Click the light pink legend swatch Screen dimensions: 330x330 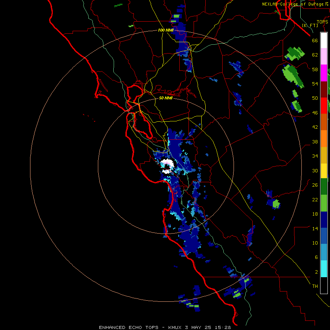tap(324, 56)
